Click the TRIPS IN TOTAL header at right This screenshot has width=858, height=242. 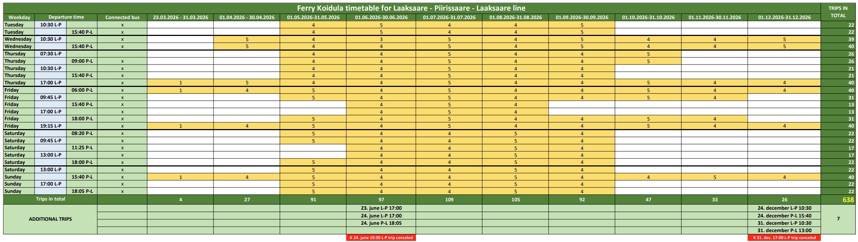point(838,12)
